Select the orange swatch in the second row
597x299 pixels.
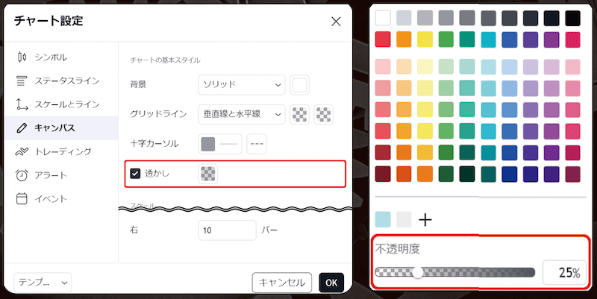(404, 40)
